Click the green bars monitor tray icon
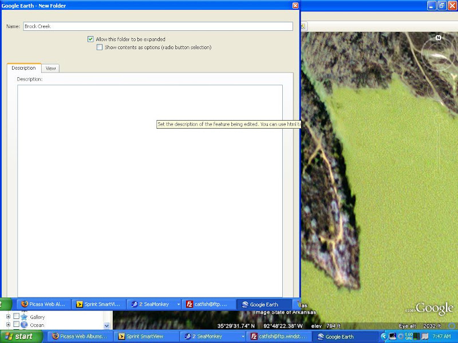Screen dimensions: 458x343 click(x=417, y=336)
